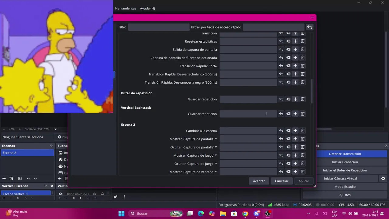Toggle lock on Dispositivo de captura vertical source

102,194
